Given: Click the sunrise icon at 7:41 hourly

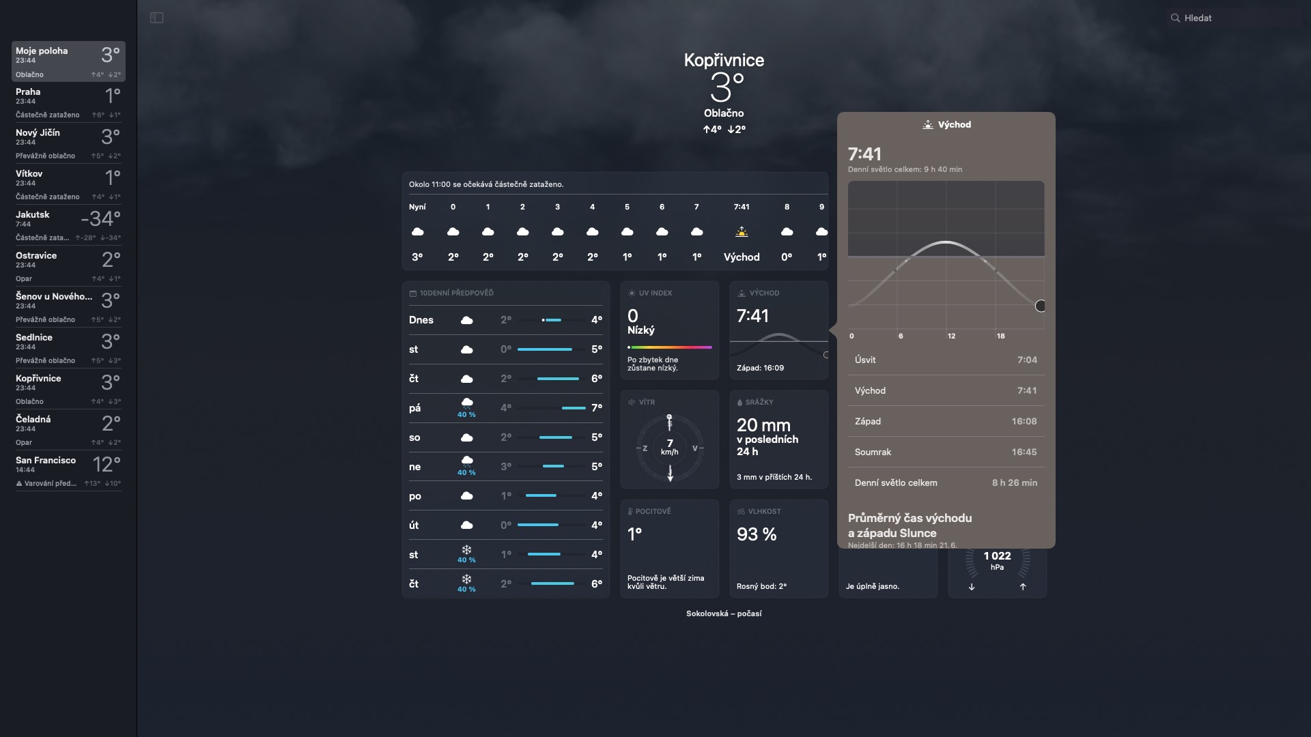Looking at the screenshot, I should pos(742,232).
